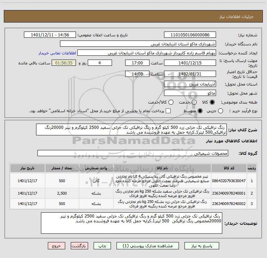The width and height of the screenshot is (267, 258).
Task: Click the گالن unit cell in row 1
Action: (96, 181)
